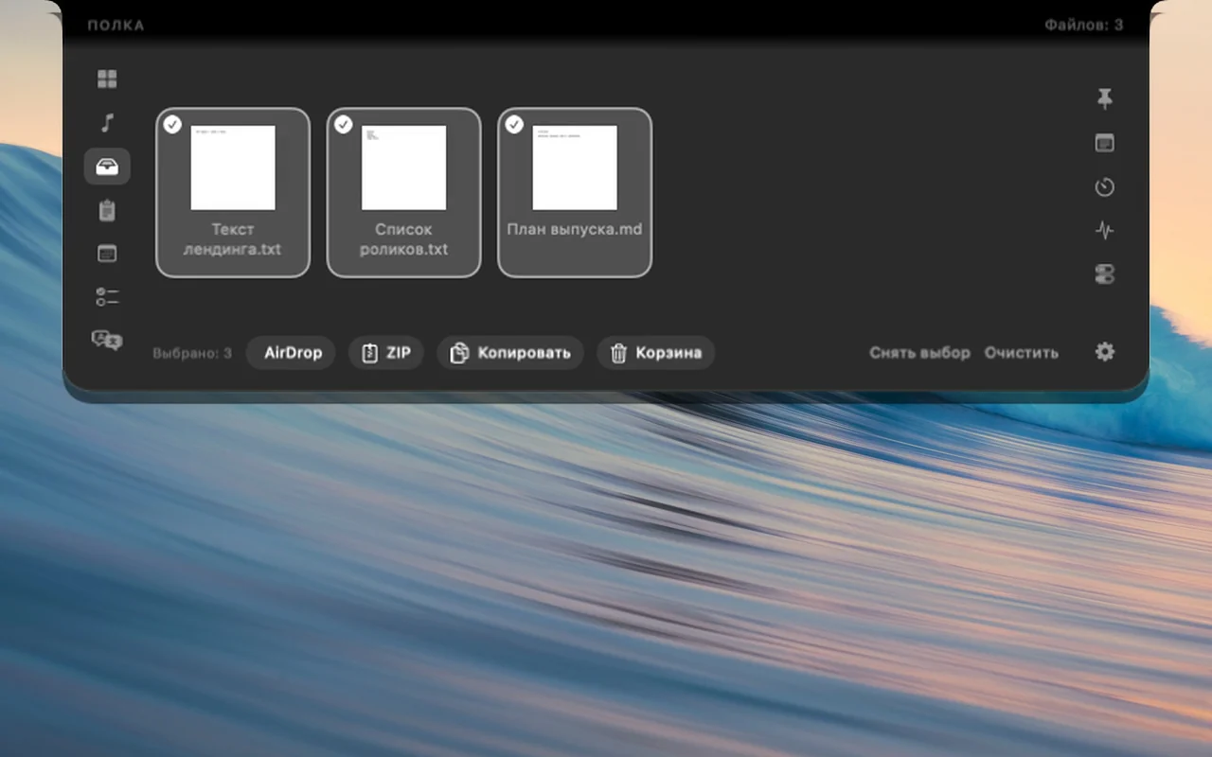The width and height of the screenshot is (1212, 757).
Task: Open the clipboard history sidebar icon
Action: (x=107, y=210)
